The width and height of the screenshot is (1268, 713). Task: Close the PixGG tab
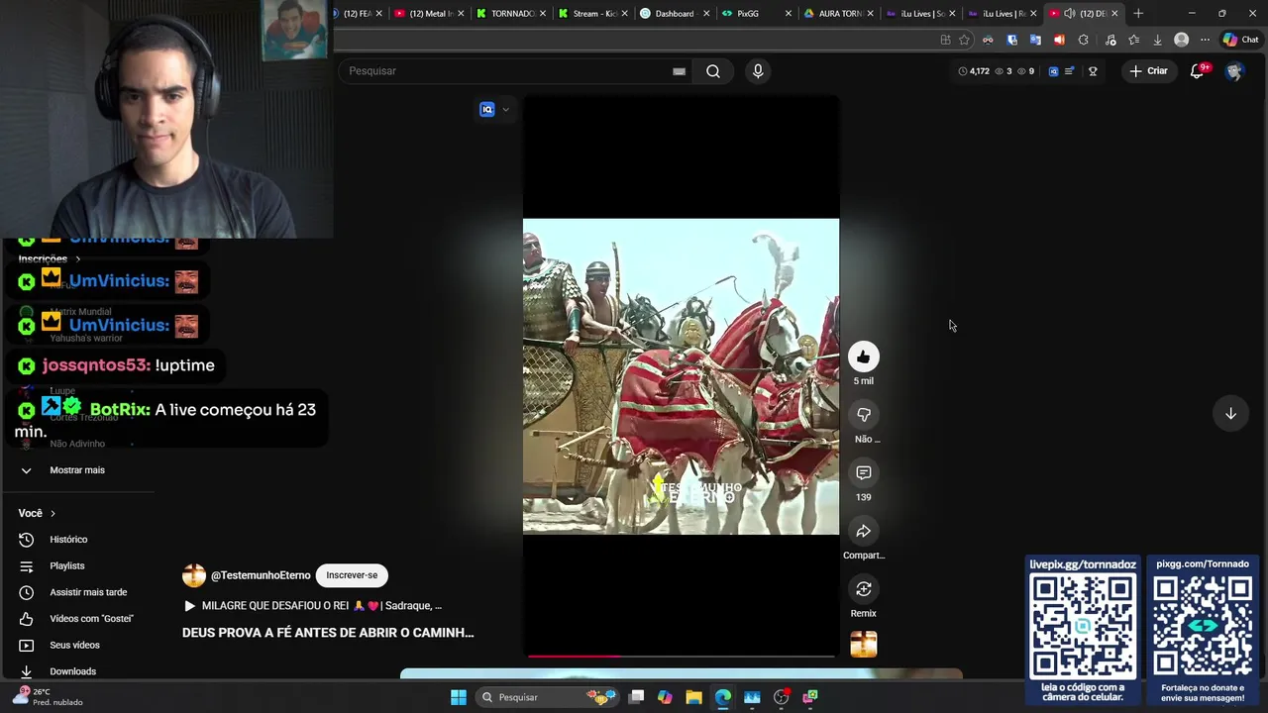pyautogui.click(x=789, y=14)
